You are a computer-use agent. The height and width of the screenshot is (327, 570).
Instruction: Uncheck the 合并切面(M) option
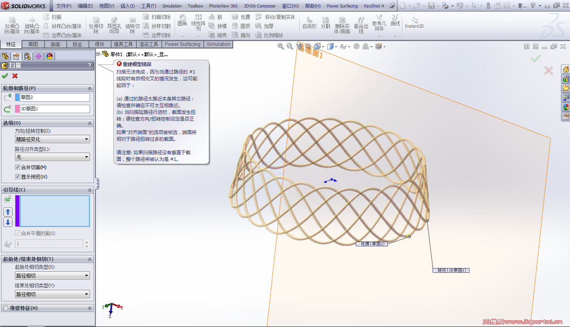point(17,167)
